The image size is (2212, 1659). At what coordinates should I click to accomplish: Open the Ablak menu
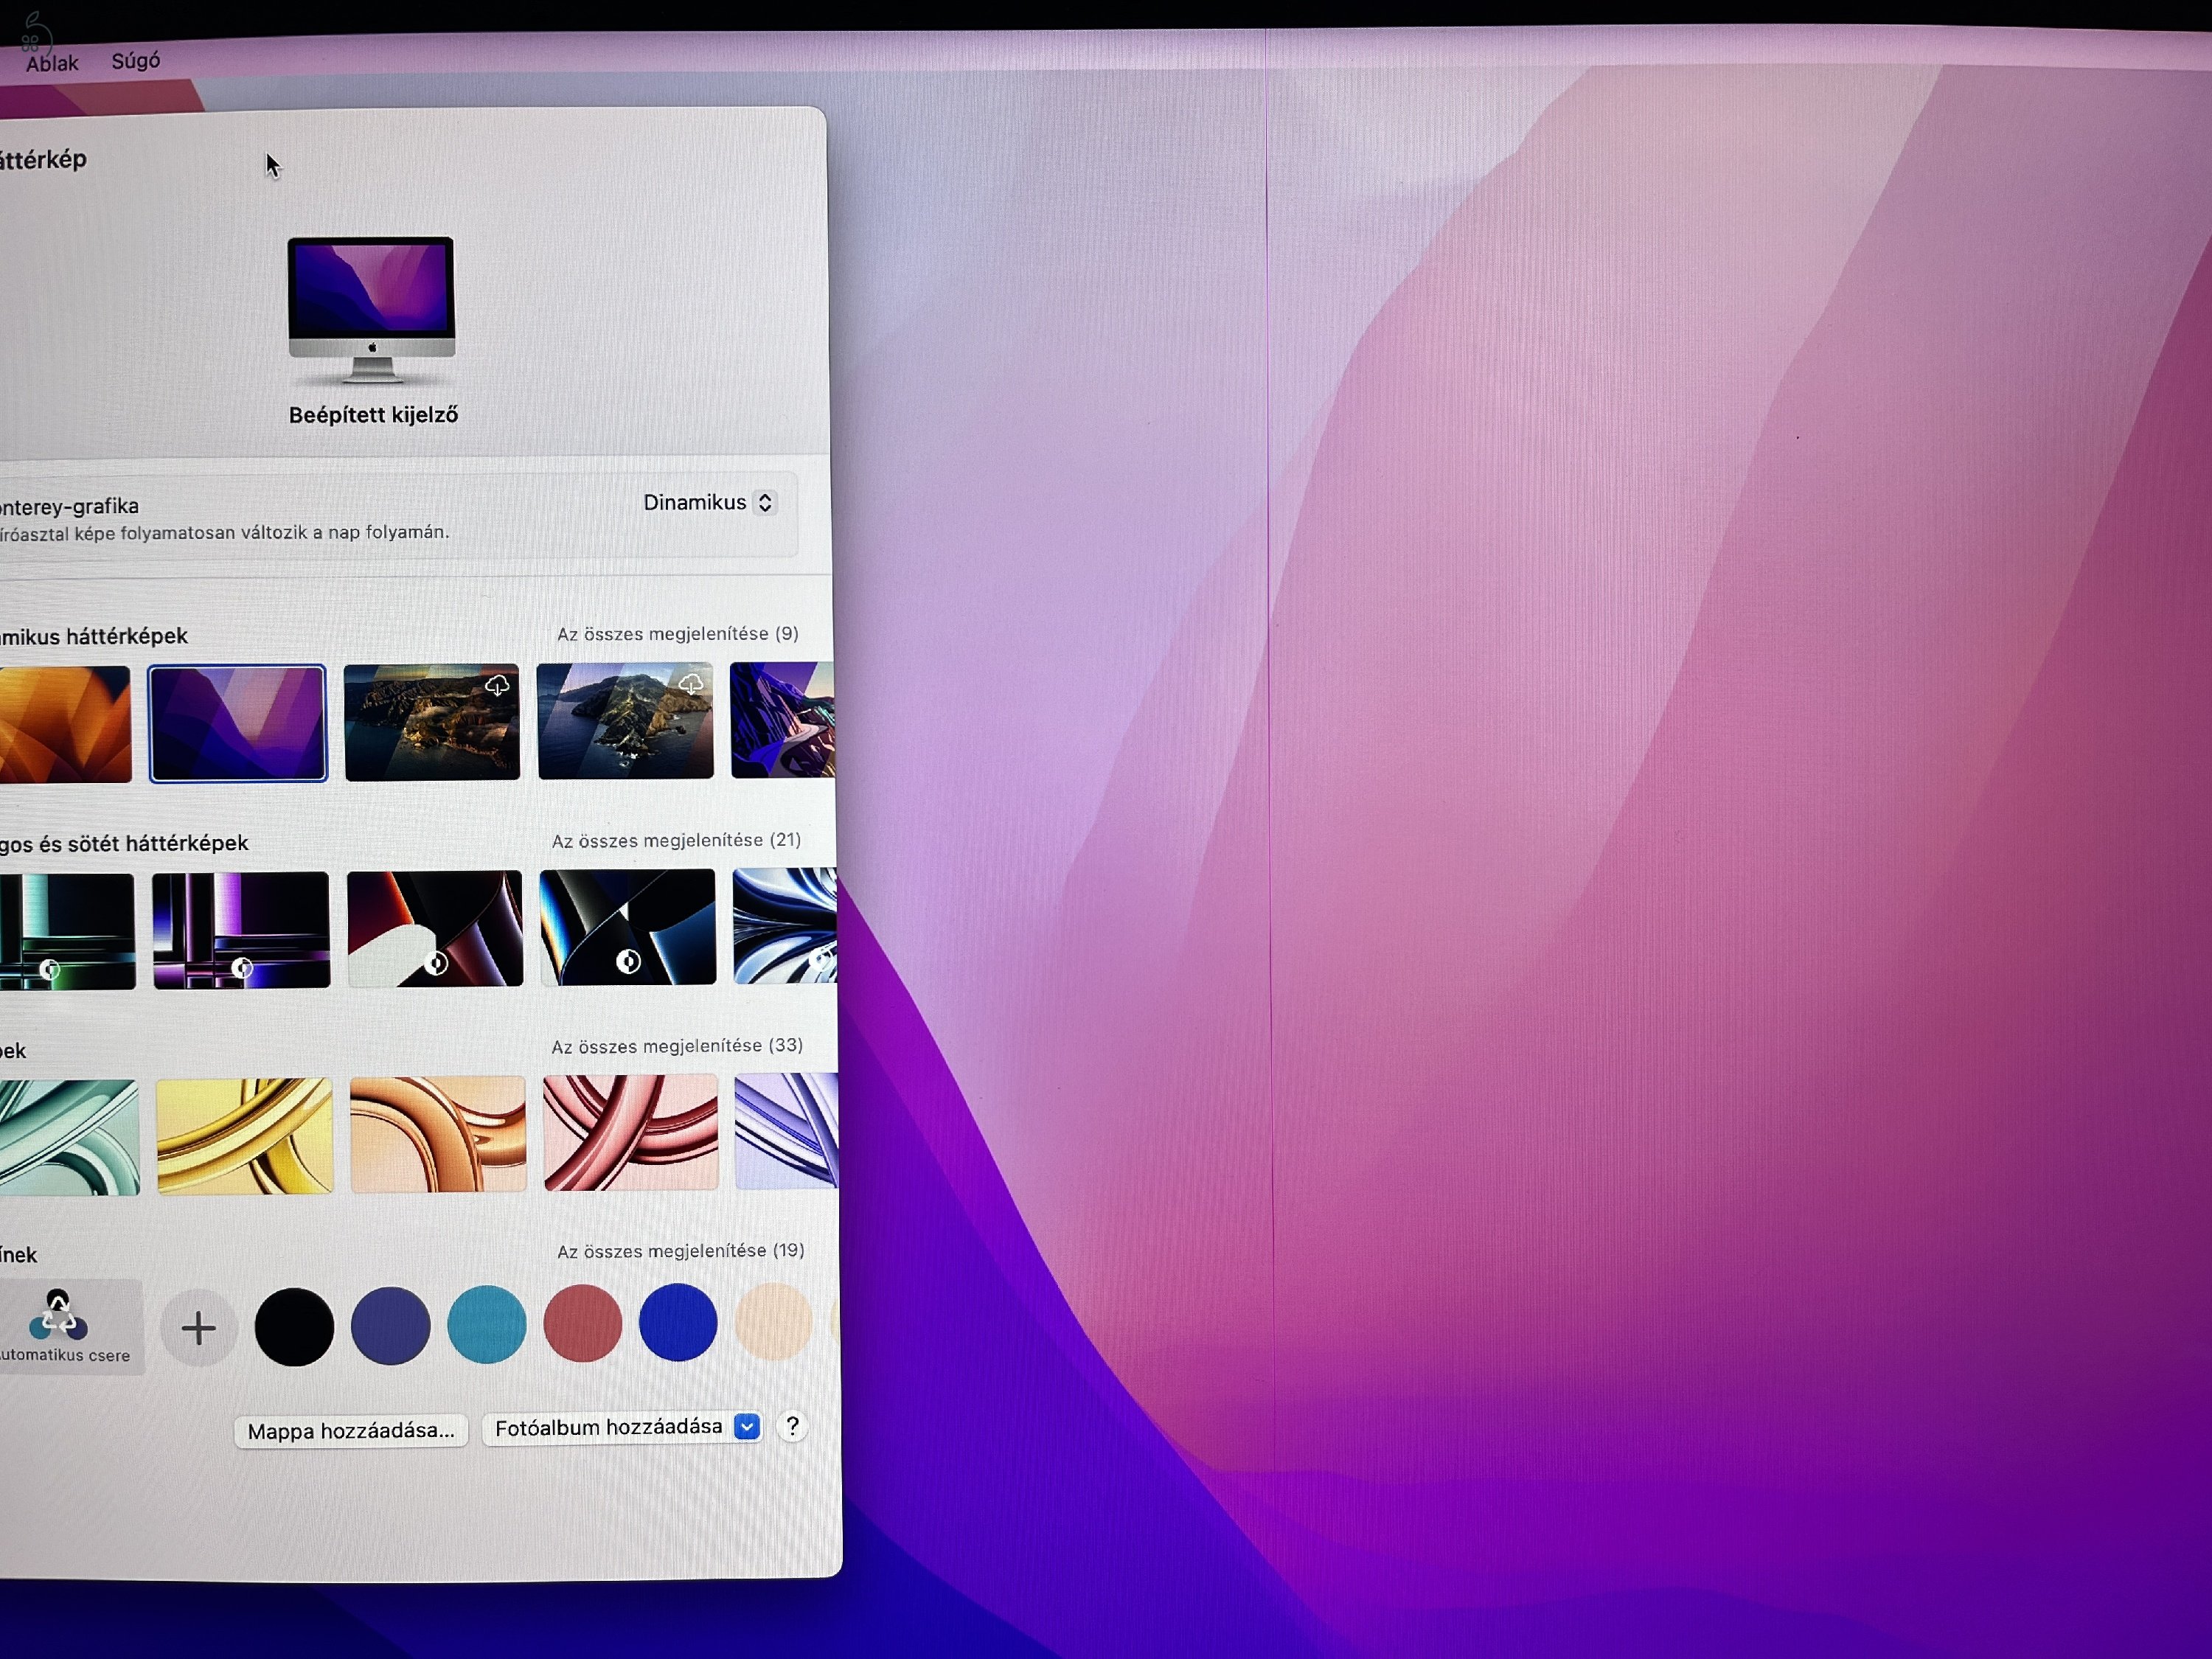coord(52,63)
